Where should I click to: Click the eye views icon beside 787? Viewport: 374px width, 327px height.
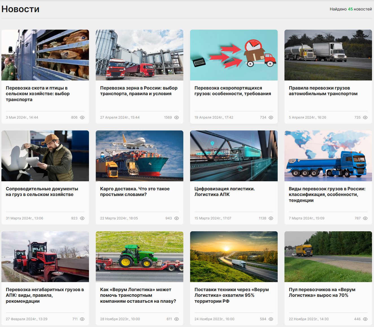(365, 218)
